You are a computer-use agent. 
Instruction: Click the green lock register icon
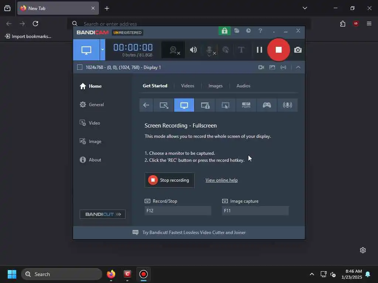point(224,31)
